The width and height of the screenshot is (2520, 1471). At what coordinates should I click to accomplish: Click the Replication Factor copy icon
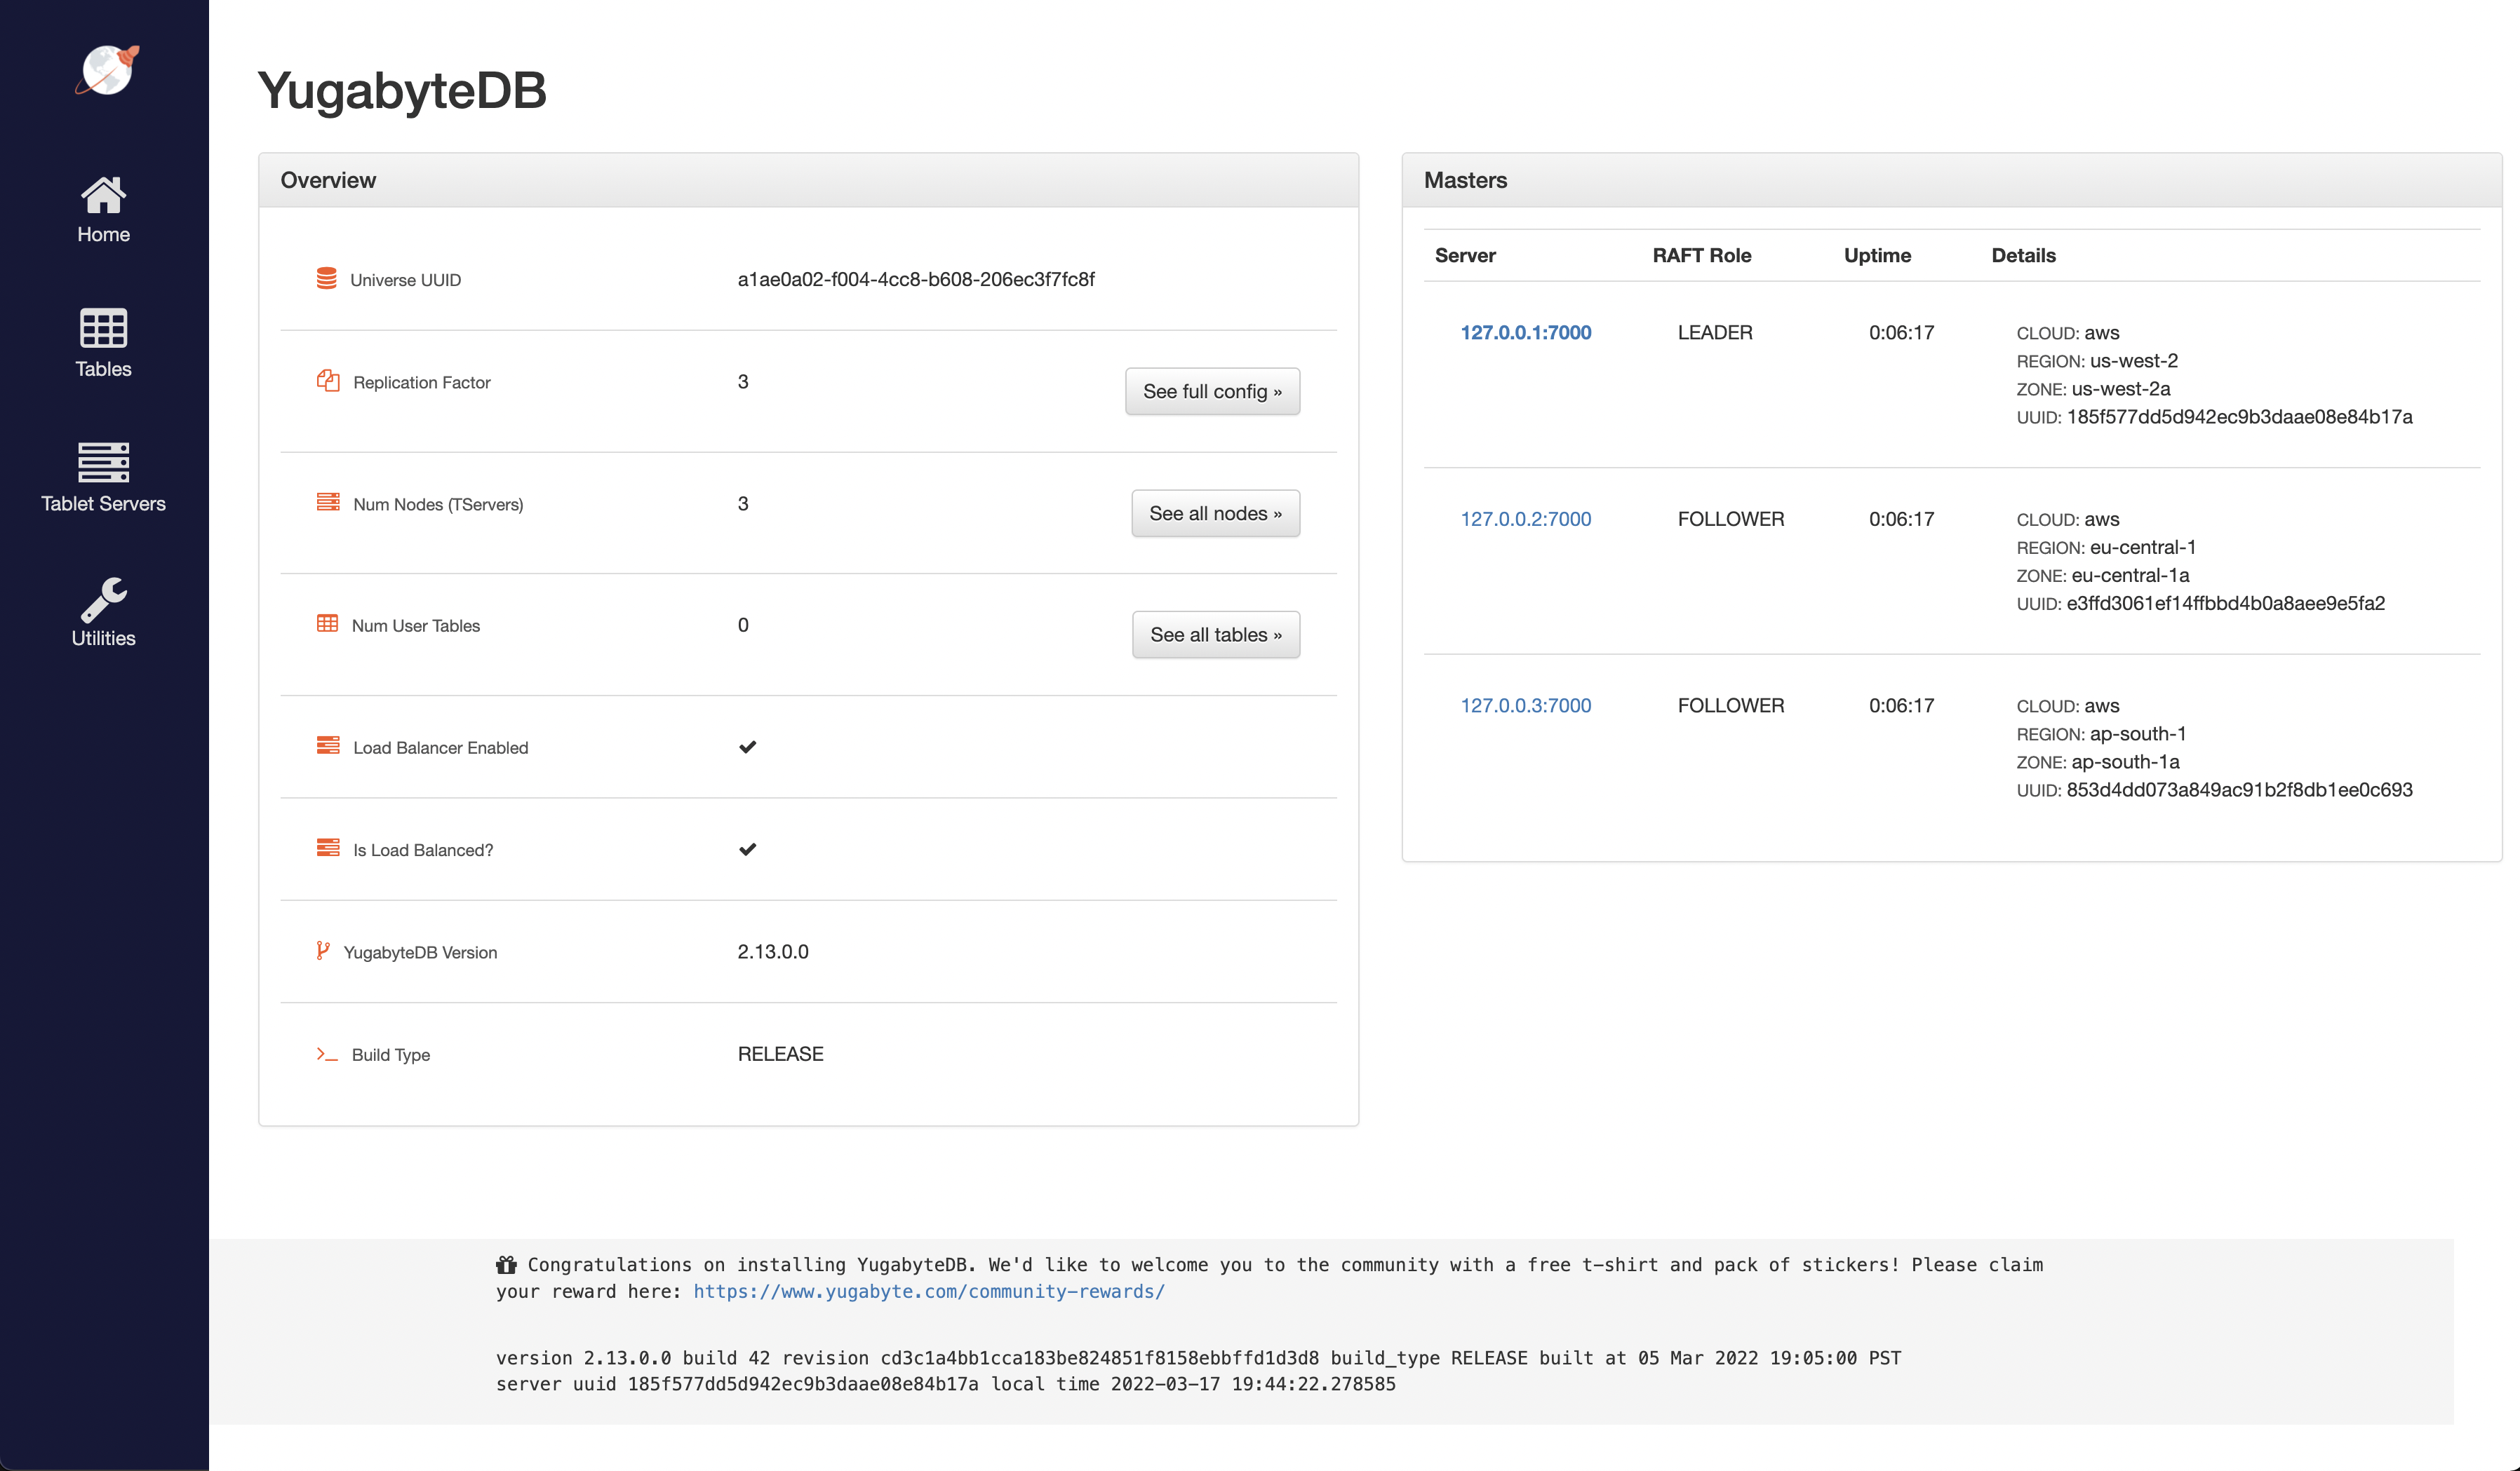[327, 380]
